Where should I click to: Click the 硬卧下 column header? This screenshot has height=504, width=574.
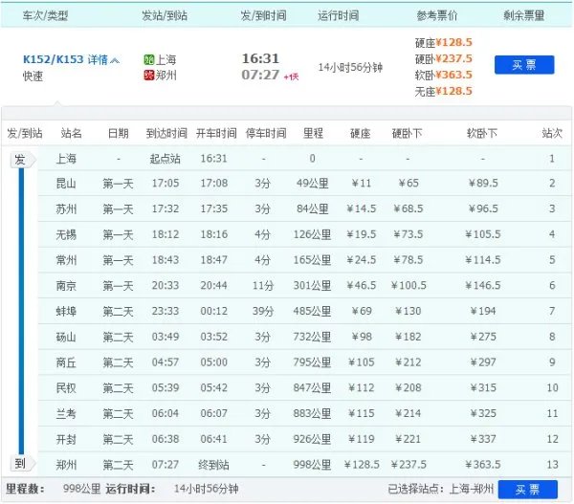coord(408,133)
